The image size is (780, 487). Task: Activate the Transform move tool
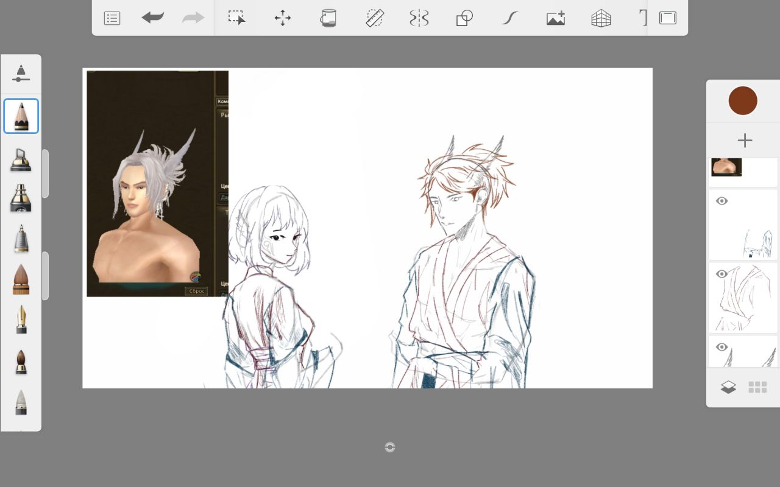coord(283,18)
